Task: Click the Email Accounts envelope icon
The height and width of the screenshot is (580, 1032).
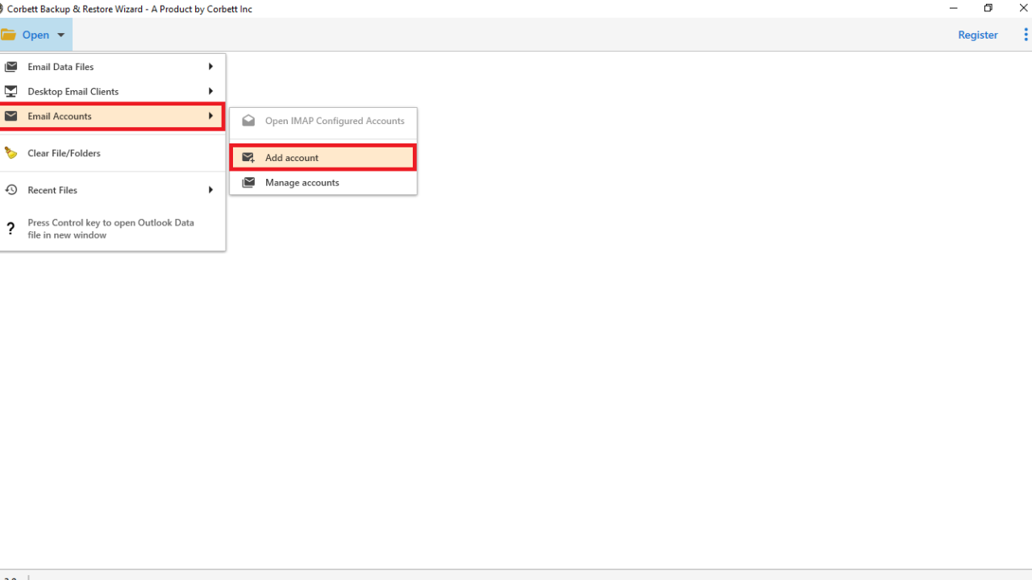Action: pyautogui.click(x=11, y=116)
